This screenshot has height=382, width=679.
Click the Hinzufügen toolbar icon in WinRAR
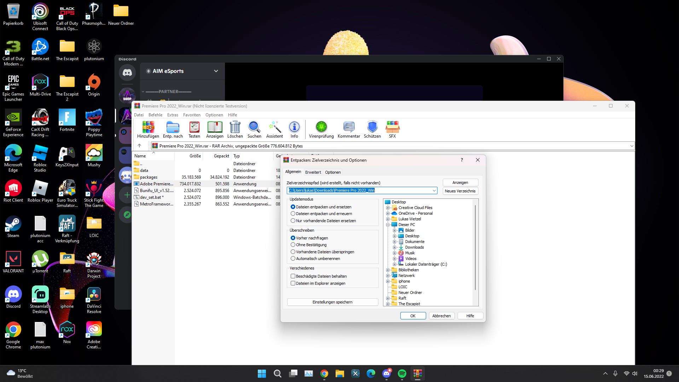pos(148,129)
